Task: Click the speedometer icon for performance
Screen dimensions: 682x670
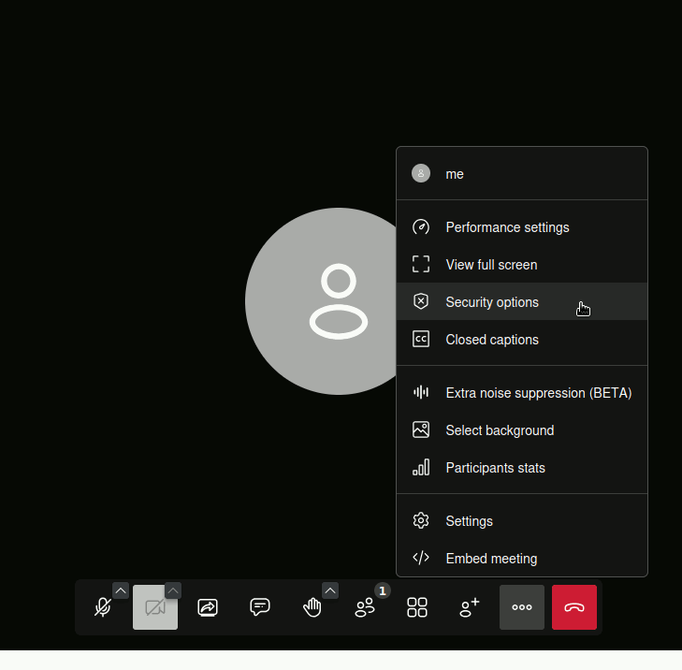Action: click(x=421, y=227)
